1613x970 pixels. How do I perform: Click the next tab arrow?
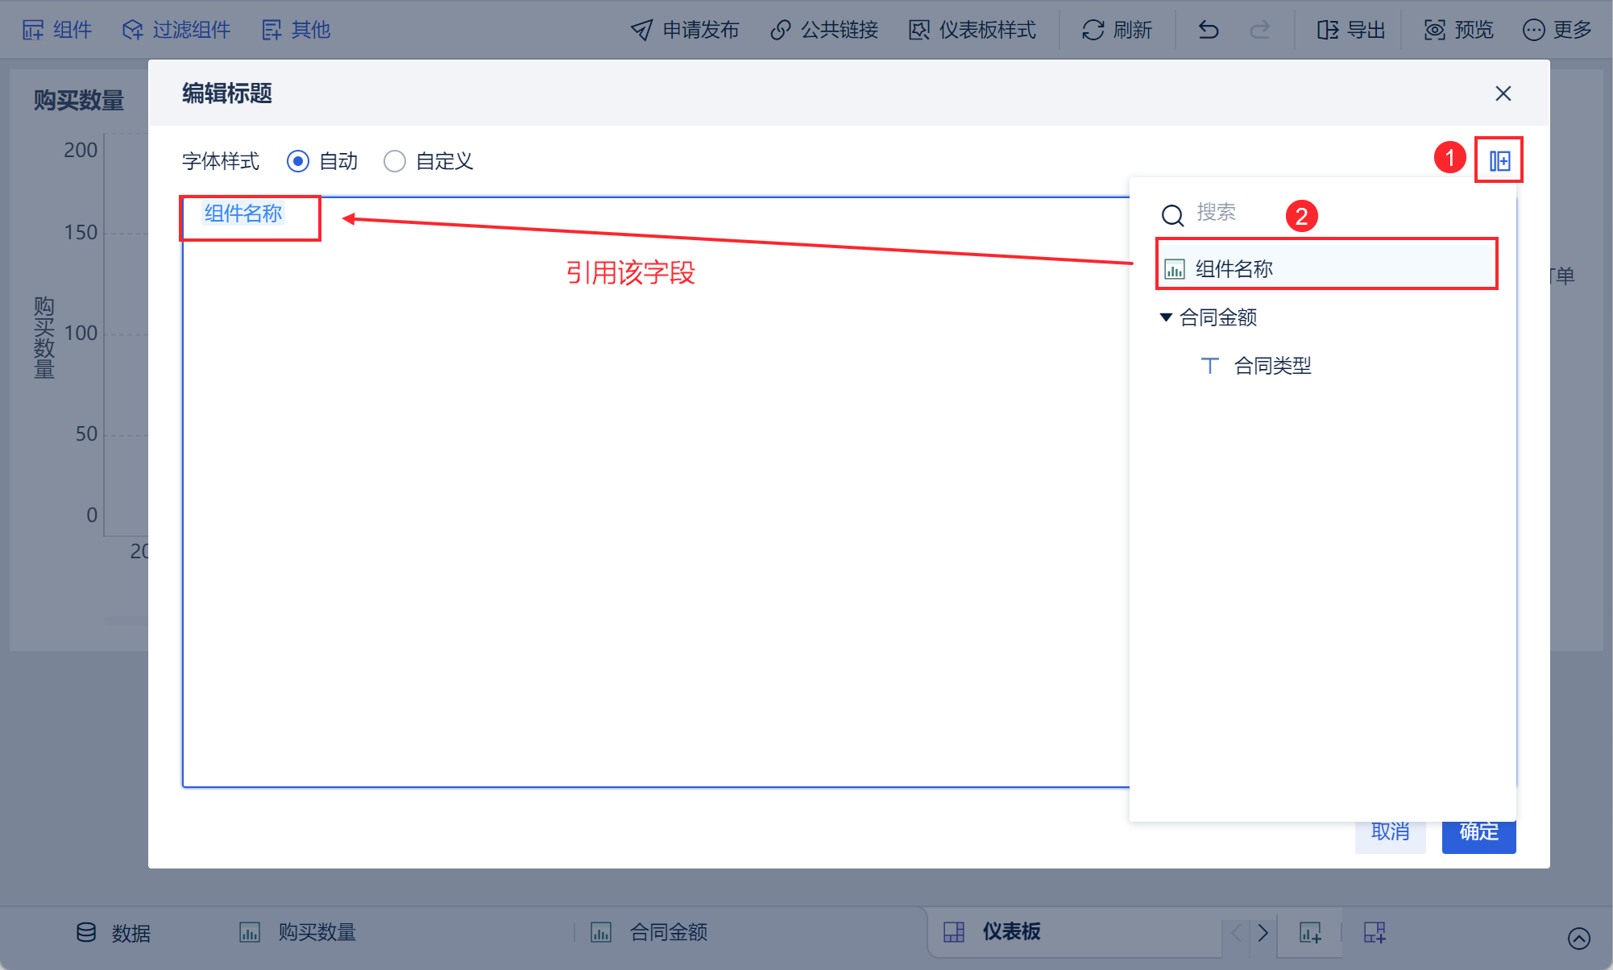click(1263, 933)
